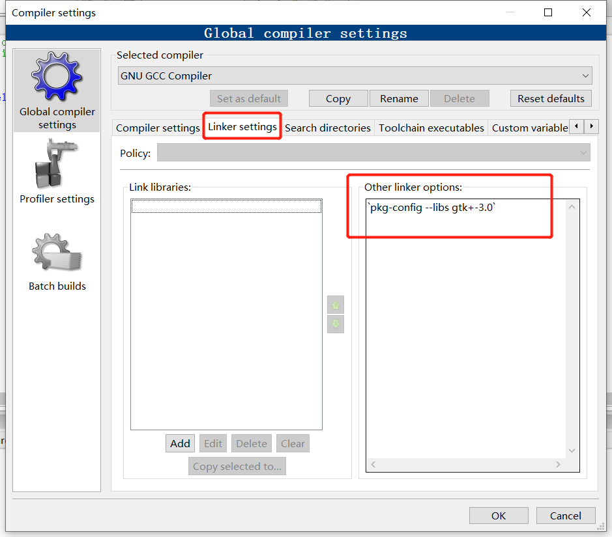The height and width of the screenshot is (537, 612).
Task: Click the up arrow of linker options scrollbar
Action: [572, 204]
